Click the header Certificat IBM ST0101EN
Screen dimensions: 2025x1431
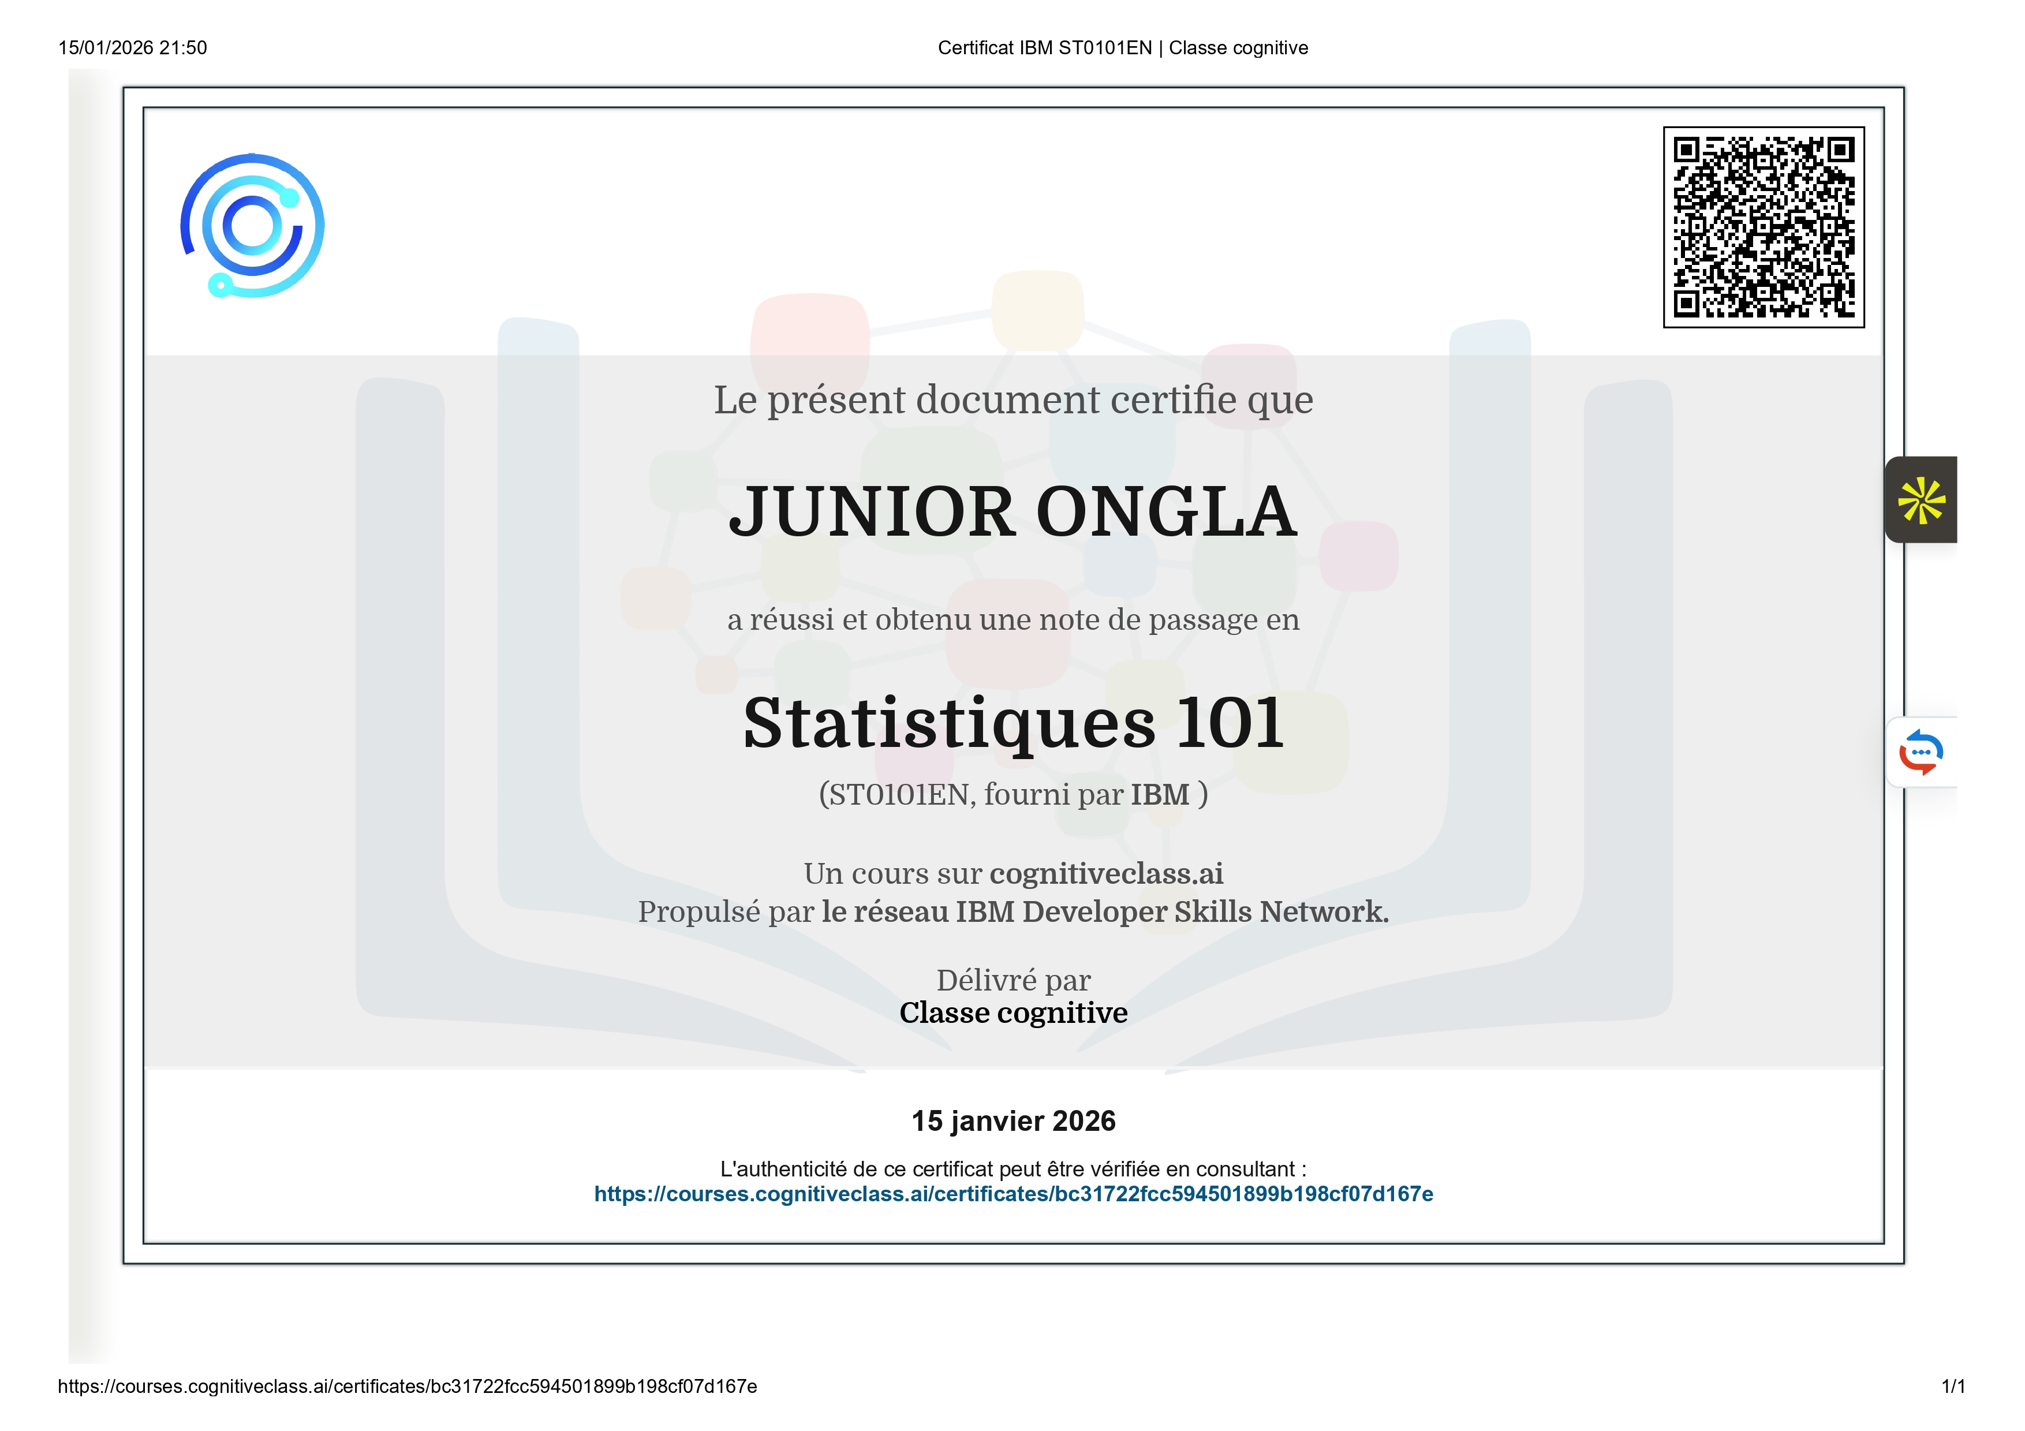[x=1122, y=47]
